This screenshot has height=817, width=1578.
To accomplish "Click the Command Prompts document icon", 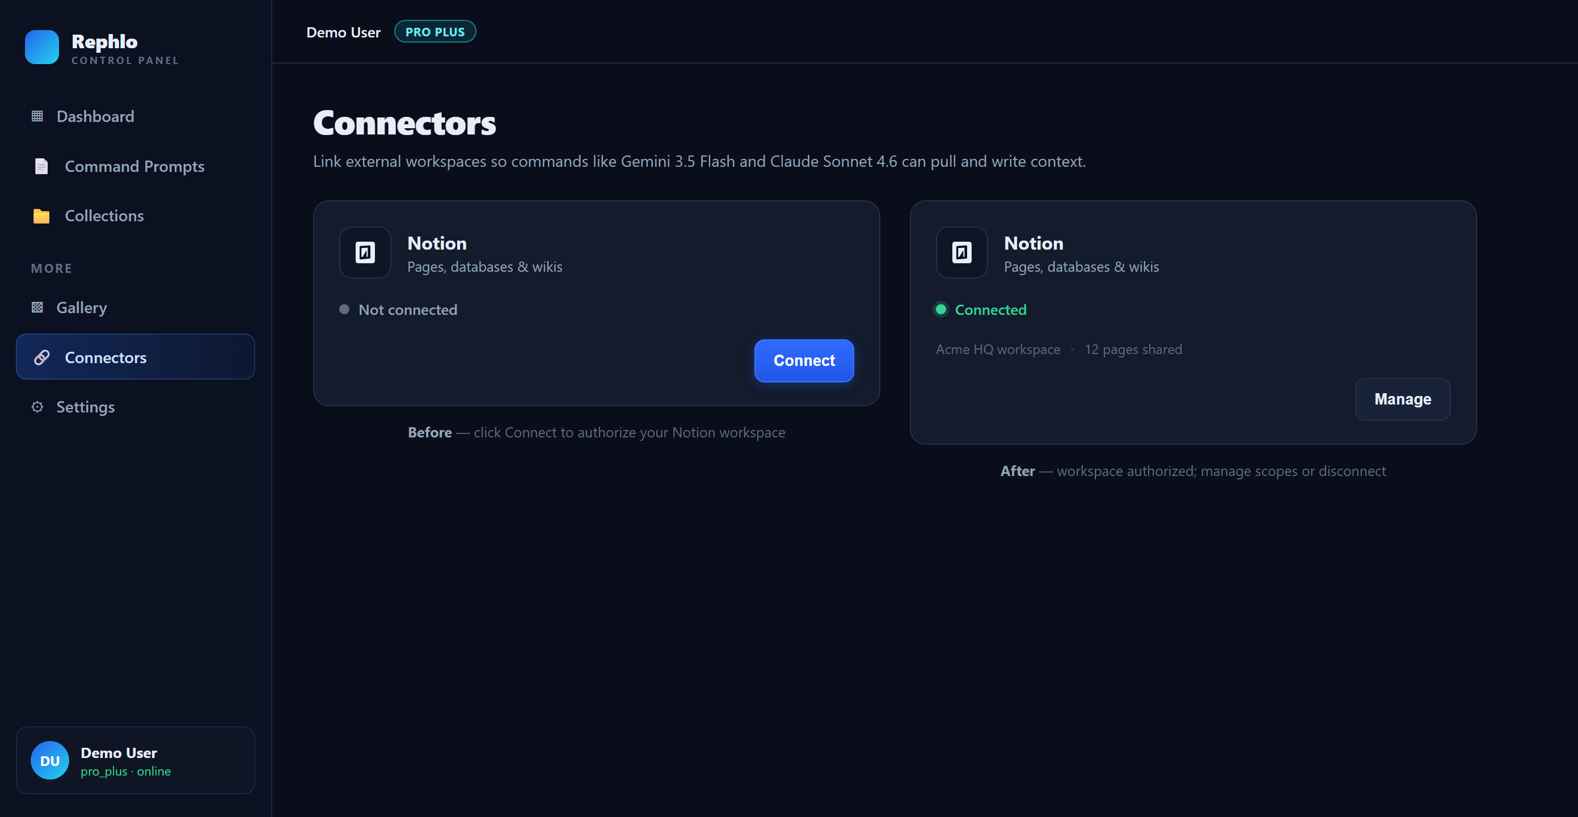I will pyautogui.click(x=41, y=166).
